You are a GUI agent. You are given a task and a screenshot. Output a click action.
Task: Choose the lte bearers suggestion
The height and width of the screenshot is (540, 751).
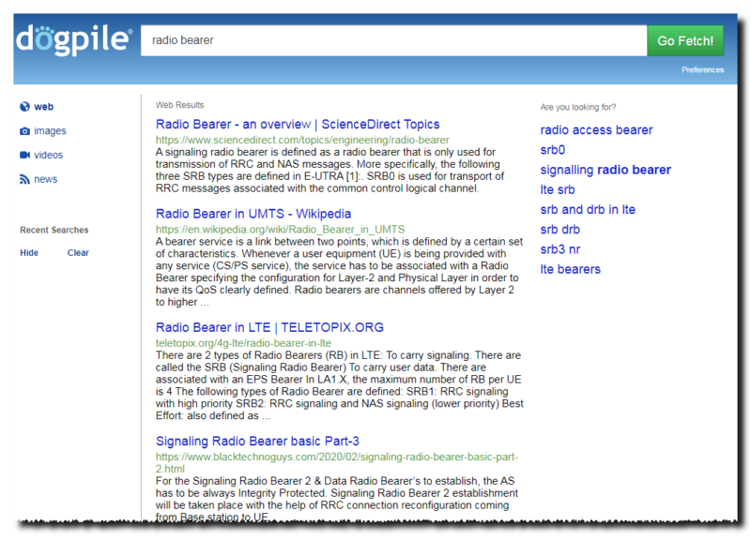(570, 269)
